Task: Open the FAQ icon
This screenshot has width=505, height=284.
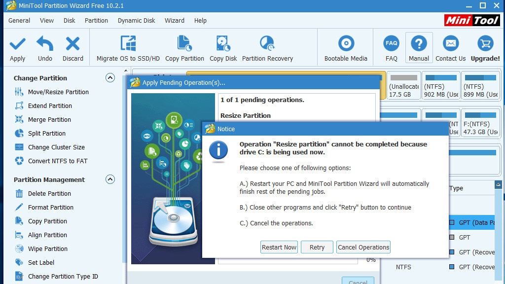Action: 391,43
